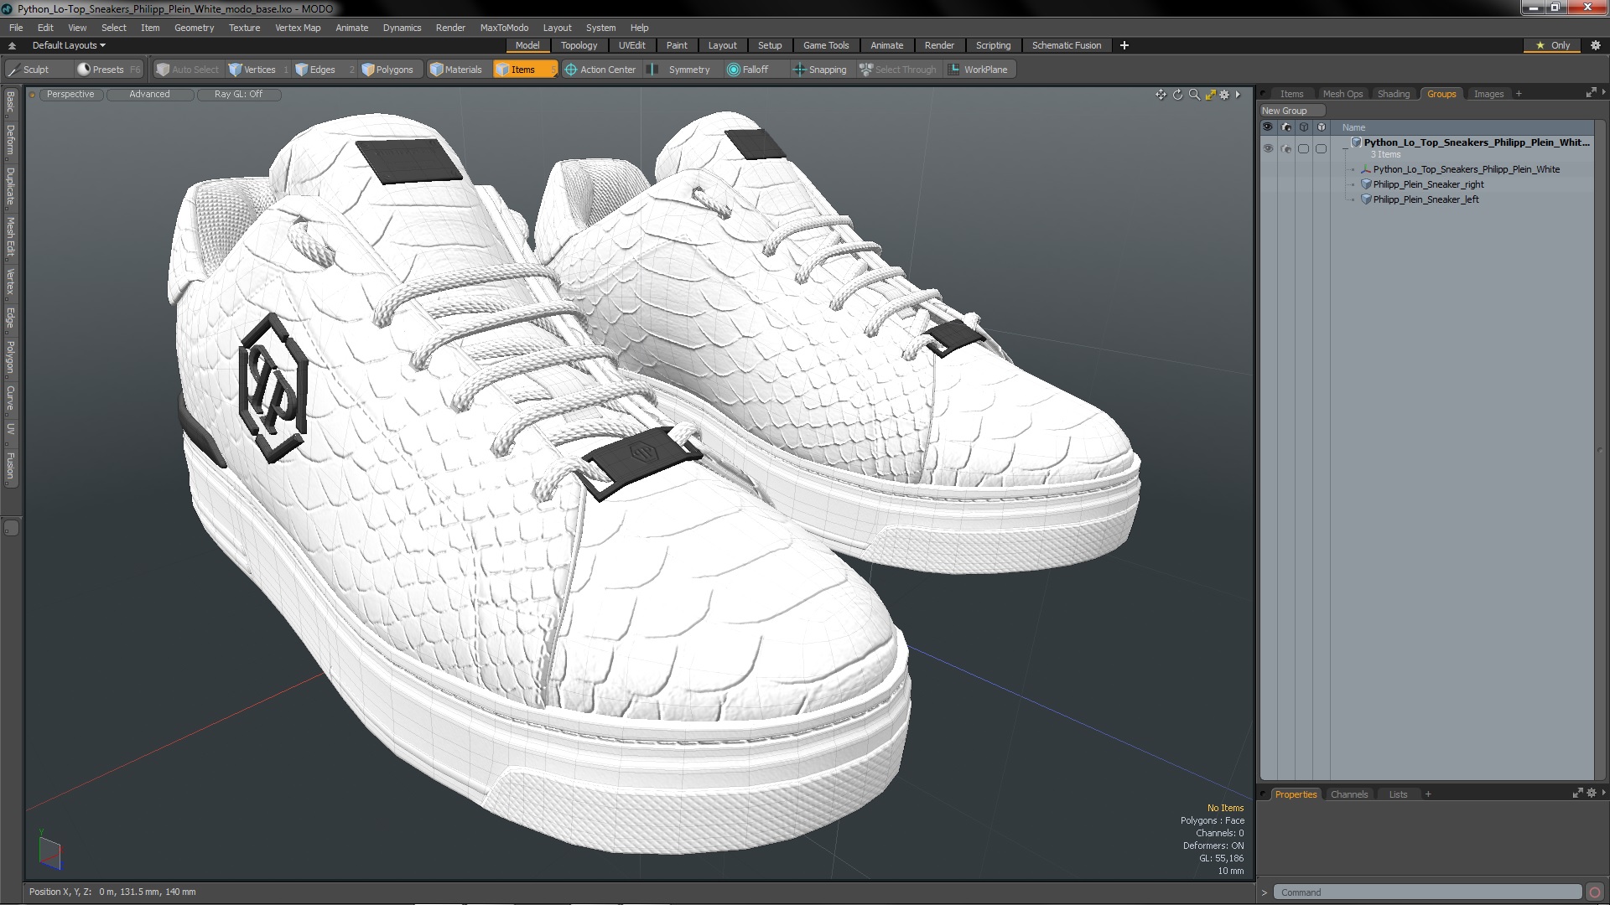Toggle the WorkPlane tool
The width and height of the screenshot is (1610, 905).
979,70
